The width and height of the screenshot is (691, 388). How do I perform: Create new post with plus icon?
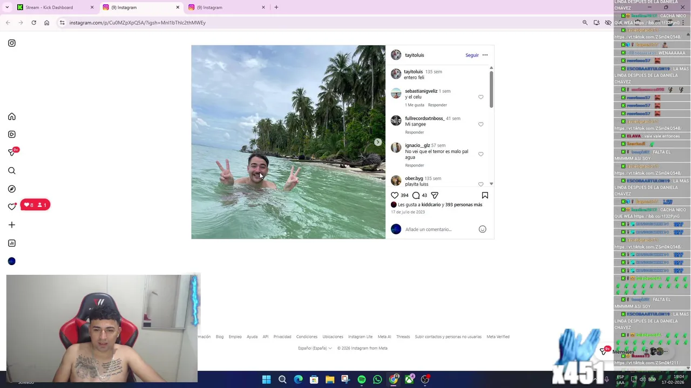click(x=12, y=225)
